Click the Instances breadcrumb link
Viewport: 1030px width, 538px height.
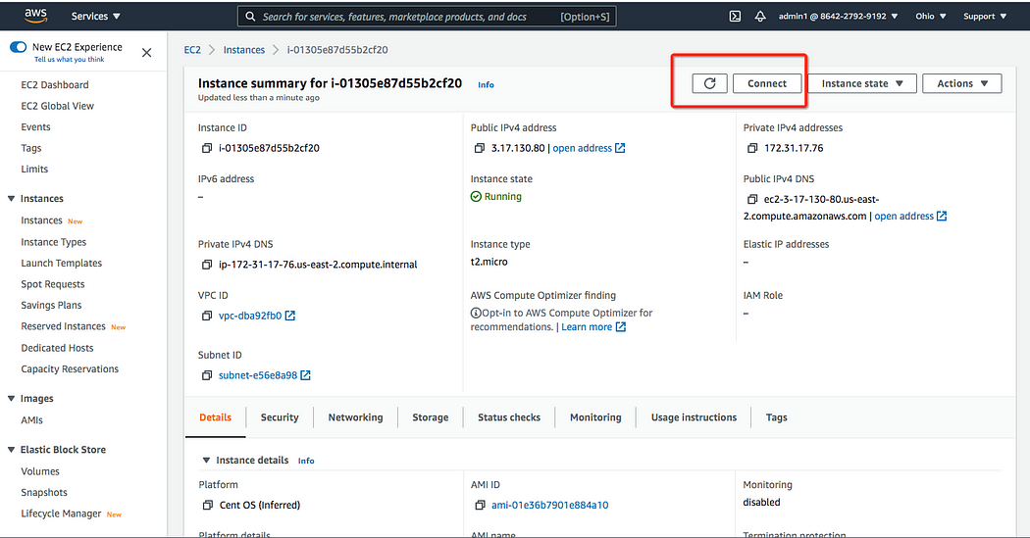pos(243,50)
